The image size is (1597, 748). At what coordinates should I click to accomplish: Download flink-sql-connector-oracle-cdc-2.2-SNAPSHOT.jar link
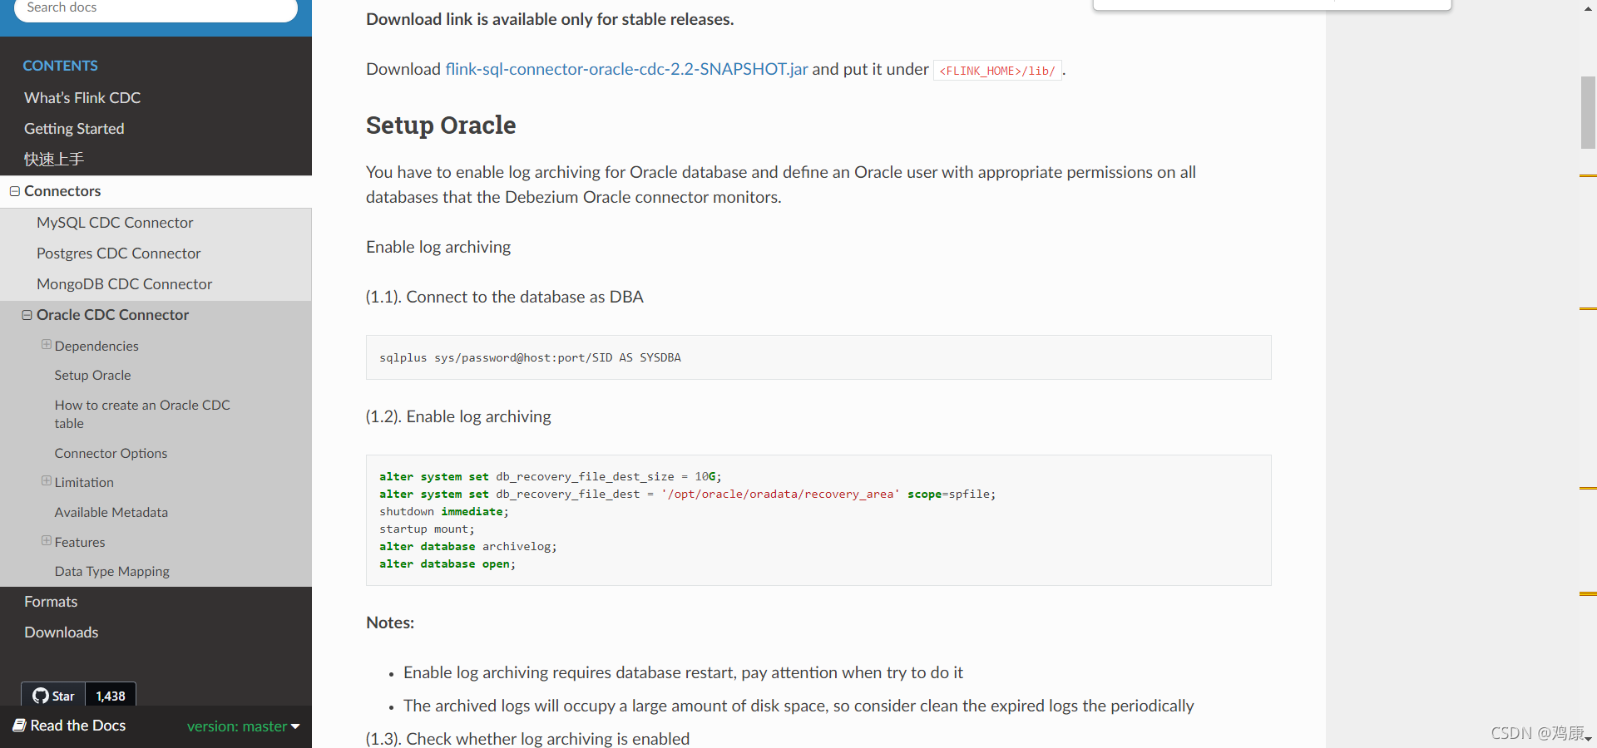click(x=626, y=69)
